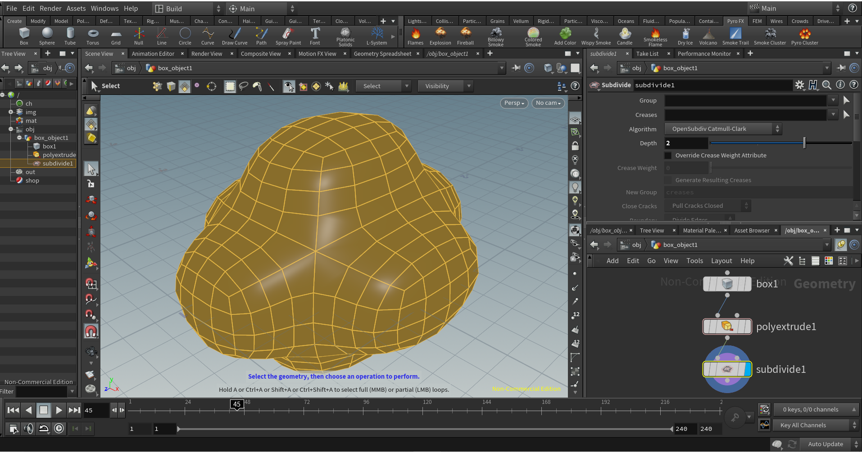This screenshot has width=862, height=452.
Task: Select the Torus shelf tool
Action: (x=93, y=36)
